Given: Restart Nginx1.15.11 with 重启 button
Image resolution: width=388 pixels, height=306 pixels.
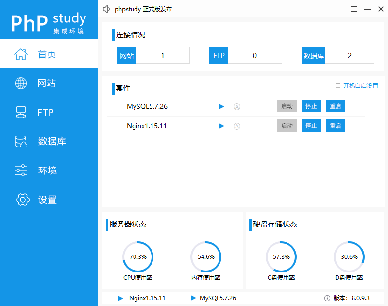Looking at the screenshot, I should pyautogui.click(x=335, y=125).
